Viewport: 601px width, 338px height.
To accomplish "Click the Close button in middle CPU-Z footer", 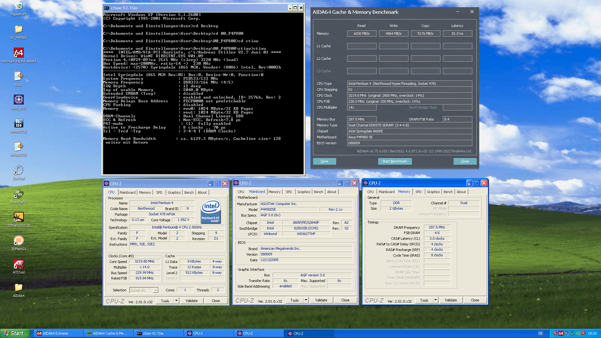I will [345, 300].
